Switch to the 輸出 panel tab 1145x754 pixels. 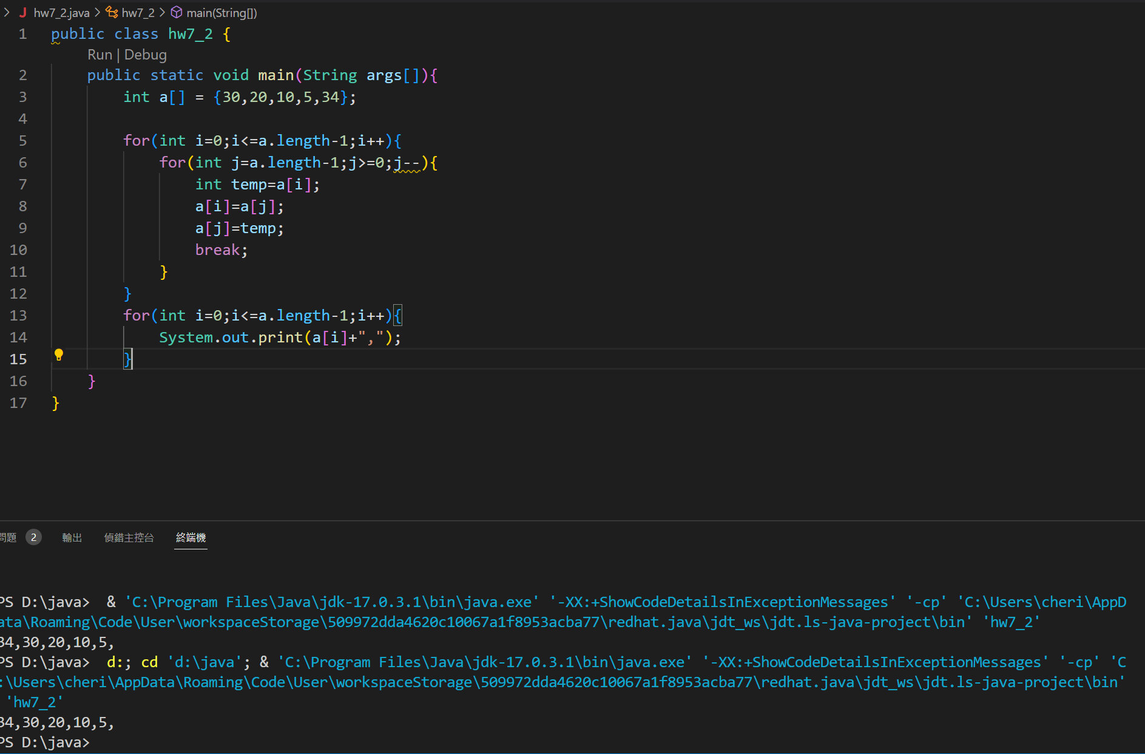[x=72, y=537]
